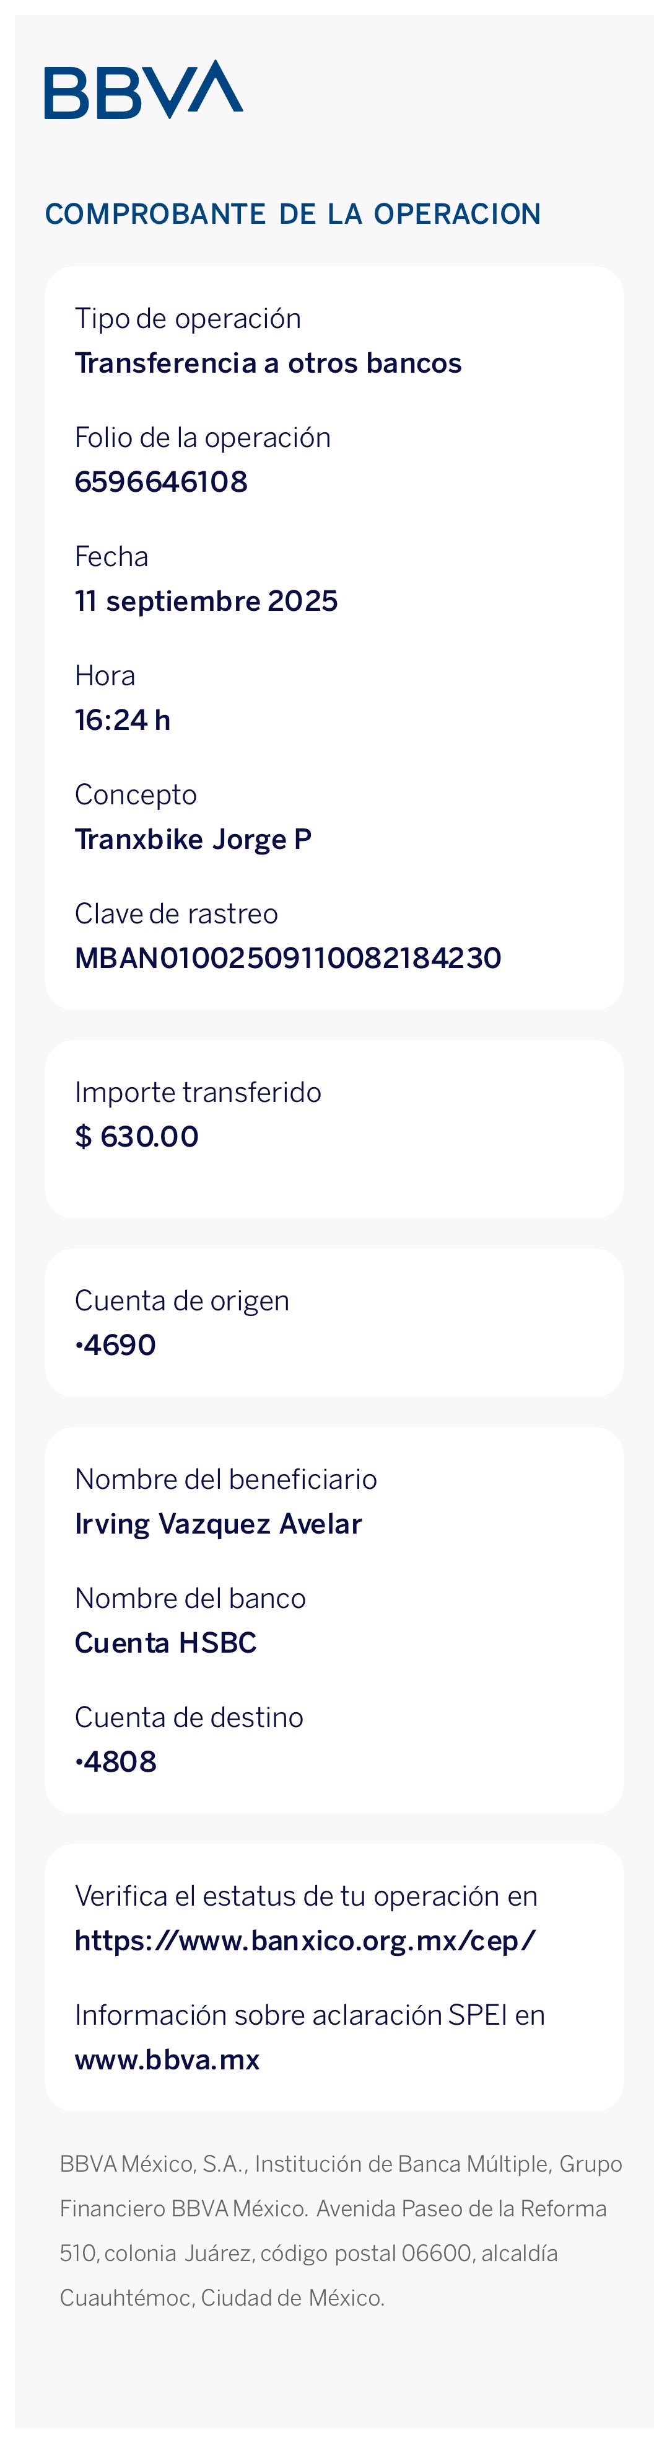This screenshot has width=654, height=2452.
Task: Click the Información sobre aclaración SPEI text
Action: click(310, 2014)
